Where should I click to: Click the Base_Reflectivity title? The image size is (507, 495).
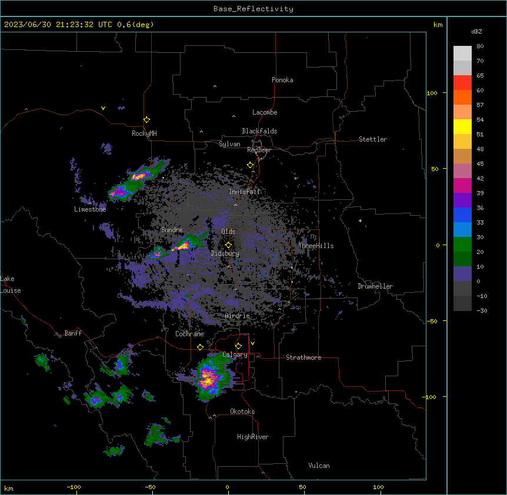(x=253, y=9)
